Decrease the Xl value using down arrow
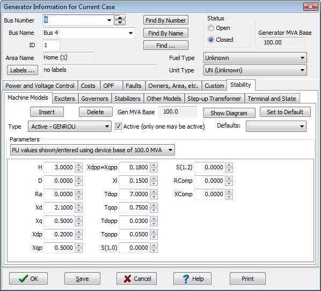Image resolution: width=321 pixels, height=291 pixels. click(x=154, y=183)
